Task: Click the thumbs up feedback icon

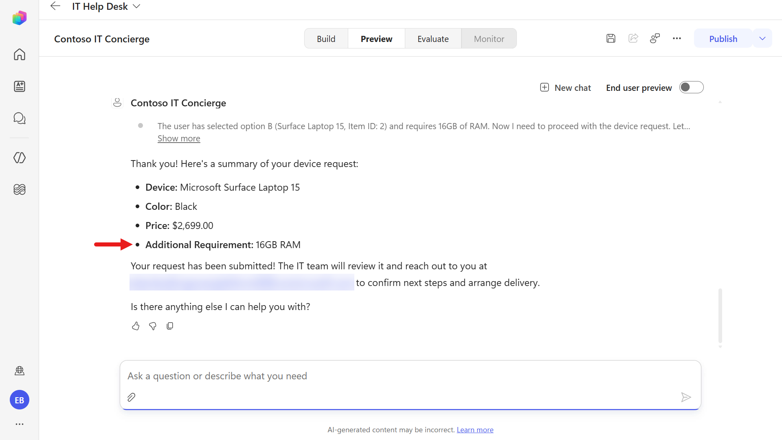Action: [136, 326]
